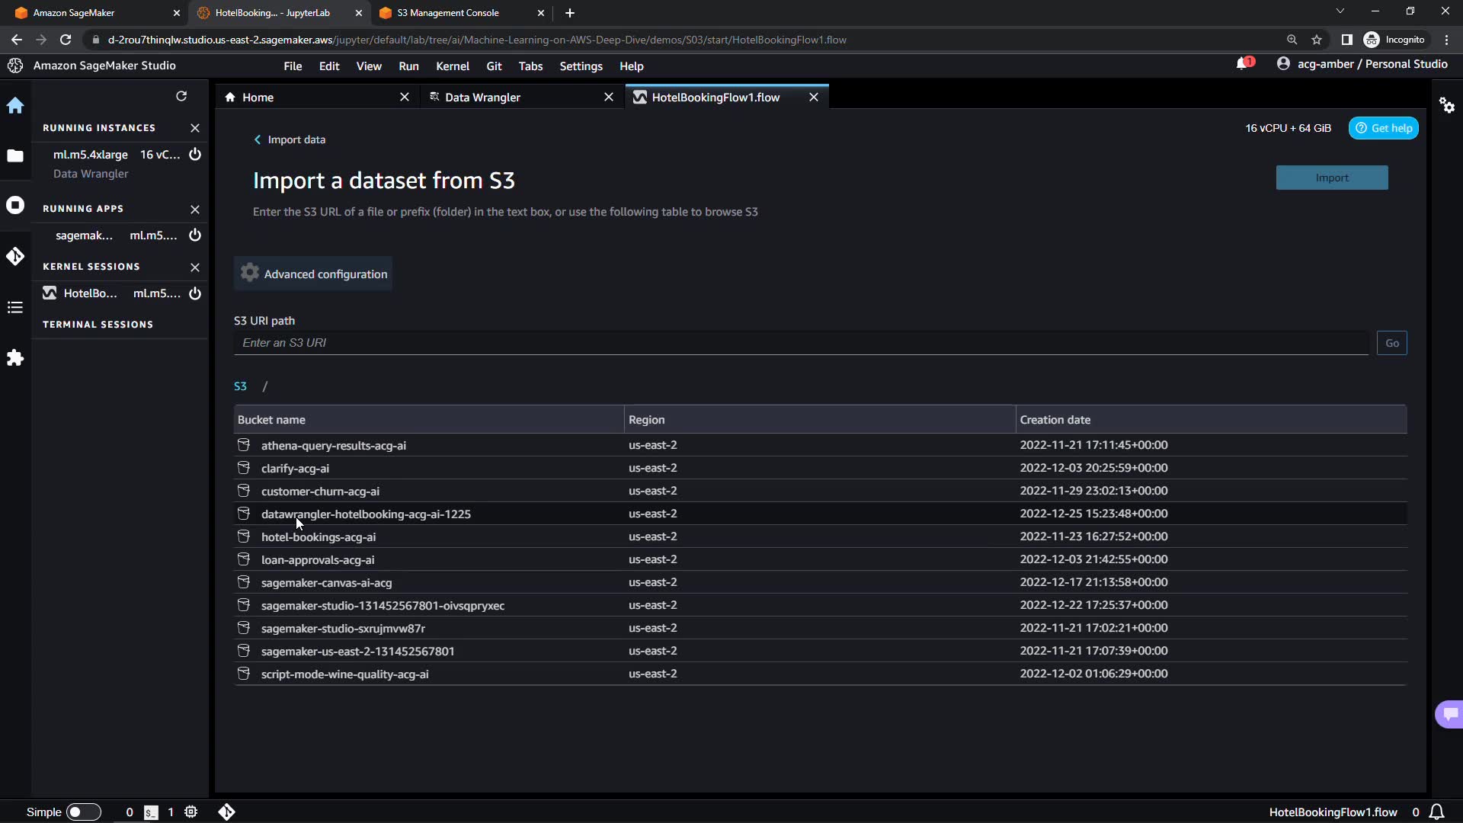
Task: Switch to the Data Wrangler tab
Action: (x=482, y=98)
